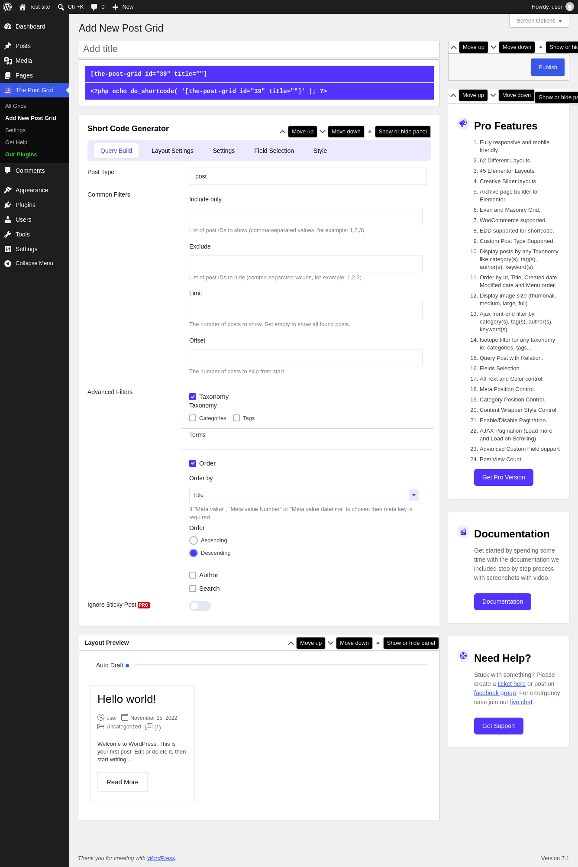
Task: Click the Documentation panel file icon
Action: click(x=463, y=531)
